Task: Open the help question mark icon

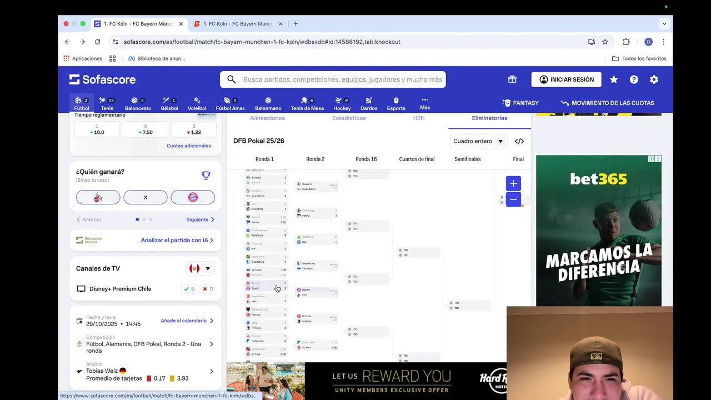Action: click(634, 79)
